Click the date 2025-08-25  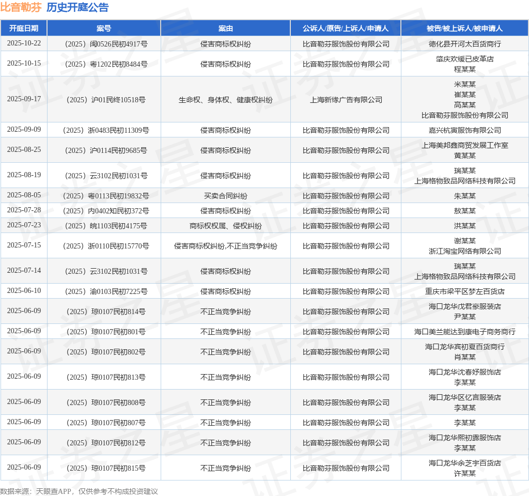point(24,150)
